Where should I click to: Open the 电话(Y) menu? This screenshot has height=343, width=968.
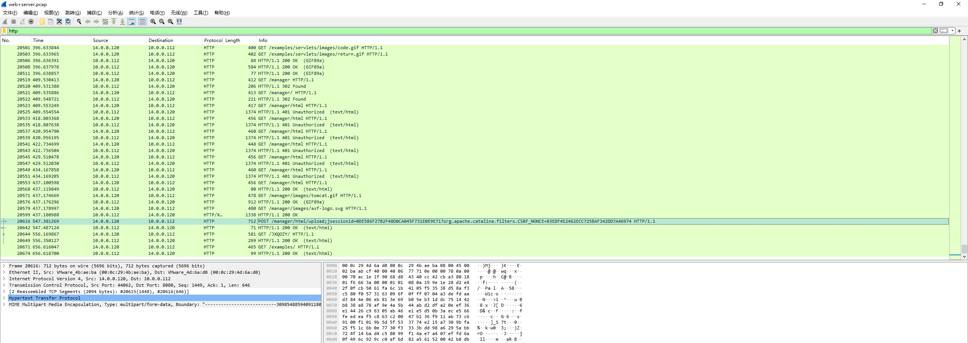pos(157,13)
